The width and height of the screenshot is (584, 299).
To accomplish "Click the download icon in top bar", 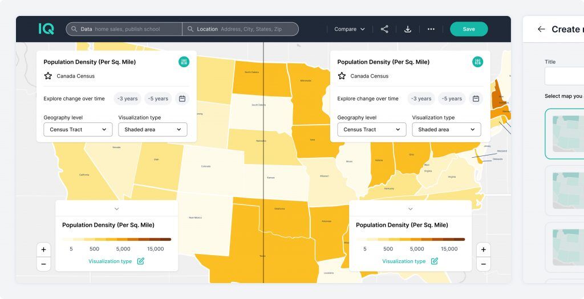I will [408, 29].
